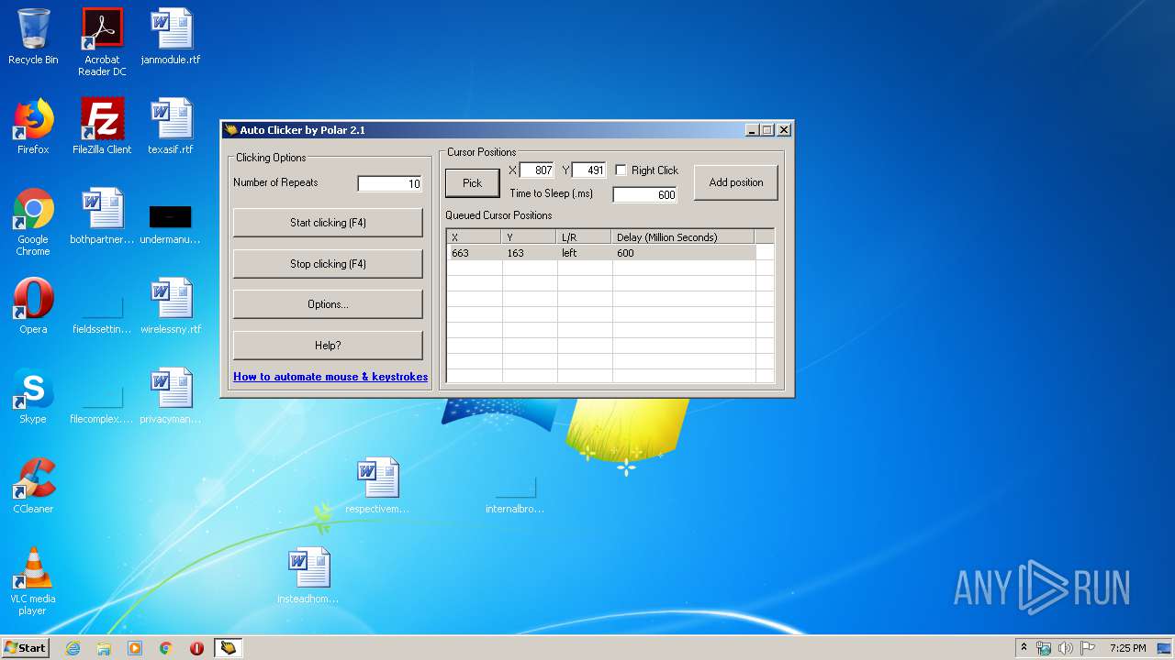Launch Opera from desktop shortcut
1175x660 pixels.
click(x=33, y=306)
